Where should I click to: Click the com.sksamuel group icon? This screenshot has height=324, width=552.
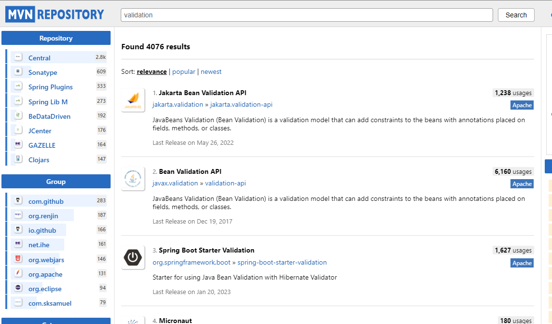click(18, 302)
